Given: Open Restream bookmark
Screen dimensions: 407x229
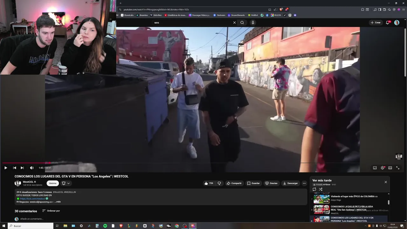Looking at the screenshot, I should pos(219,15).
